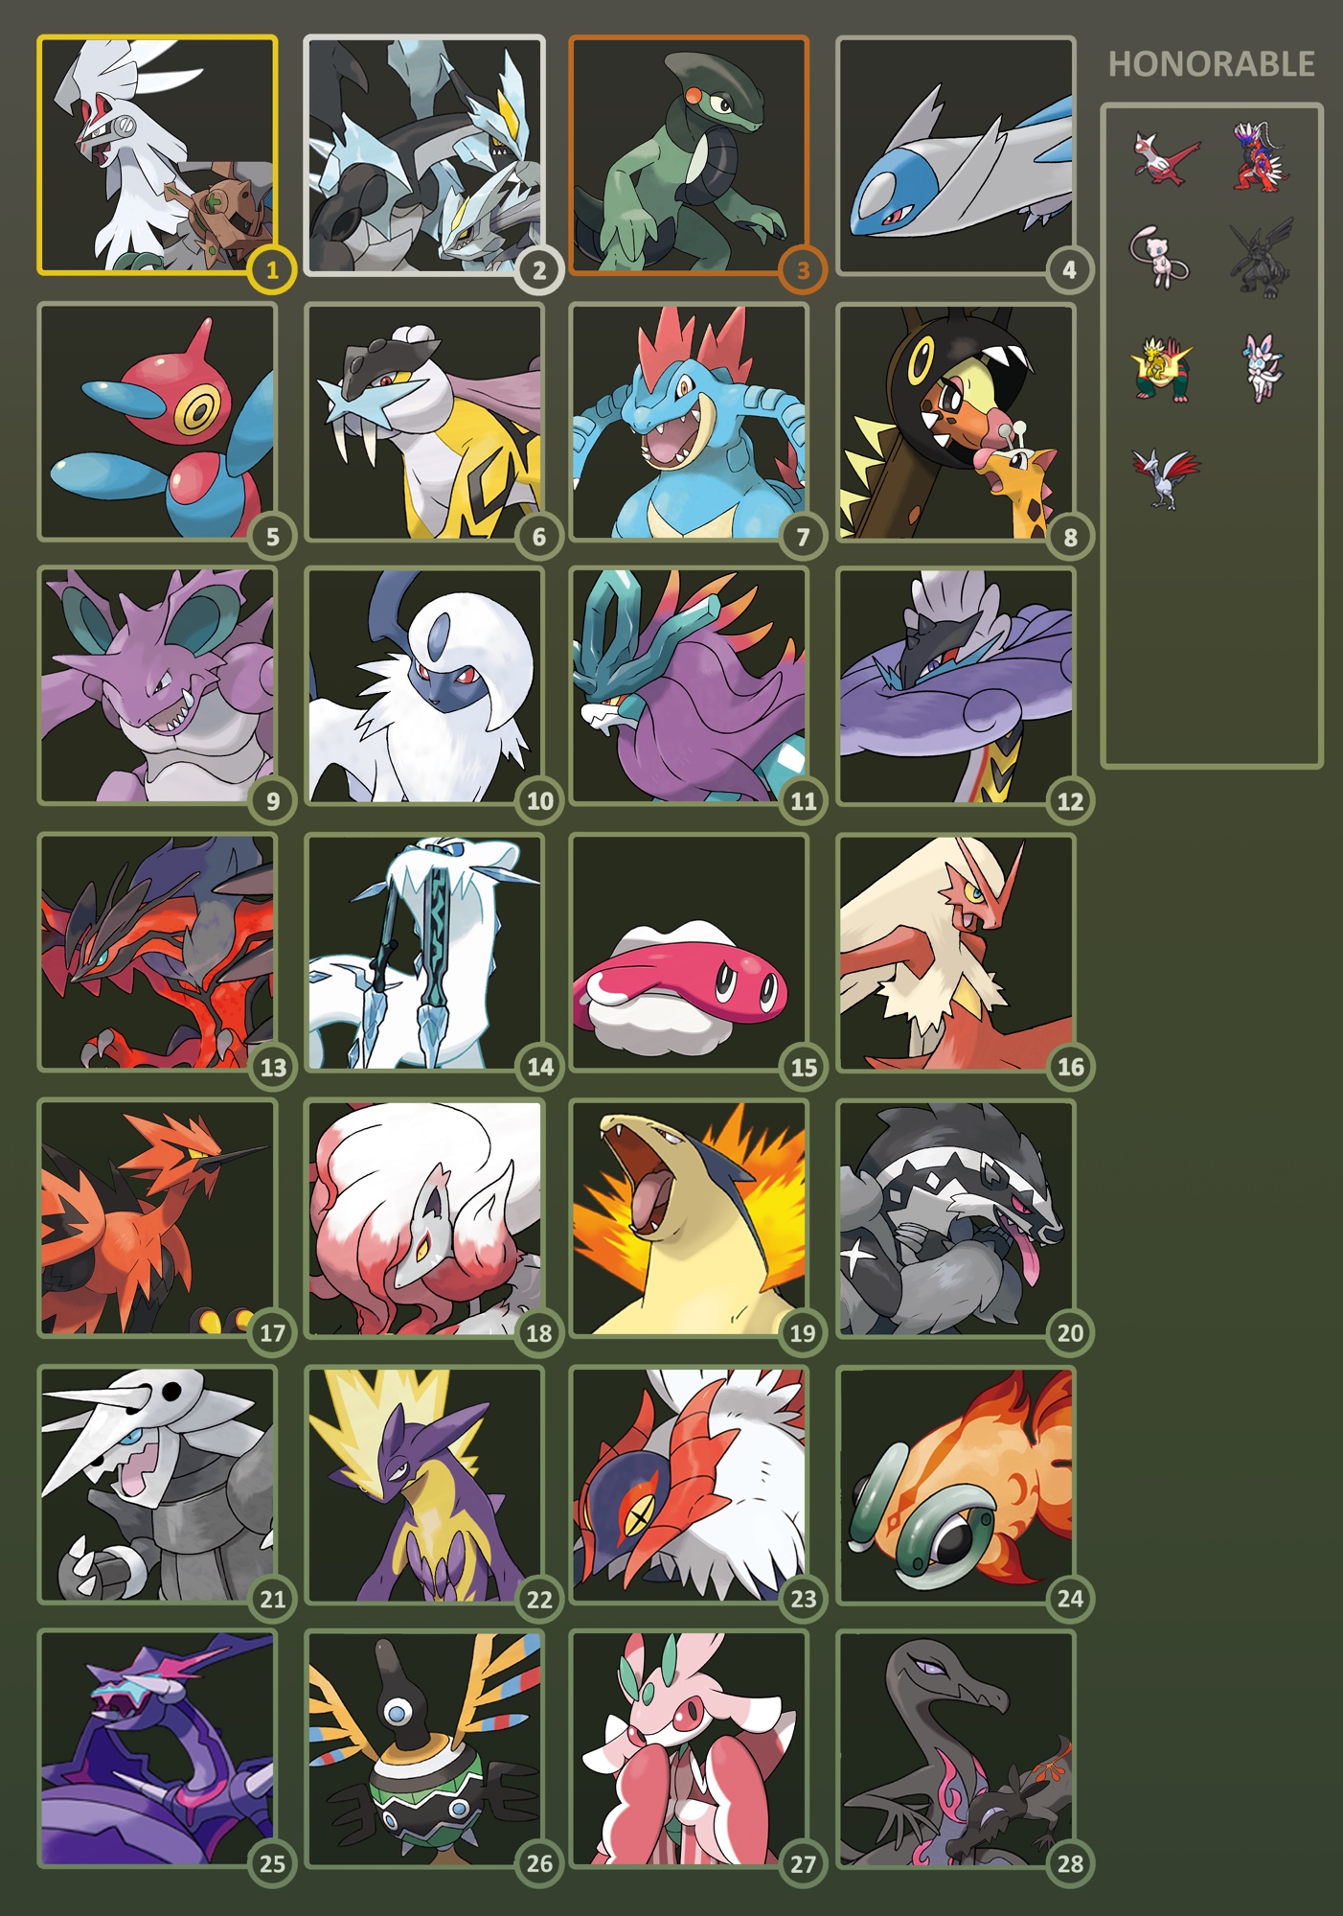Image resolution: width=1343 pixels, height=1916 pixels.
Task: Click the Porygon-Z tile numbered 5
Action: [x=157, y=422]
